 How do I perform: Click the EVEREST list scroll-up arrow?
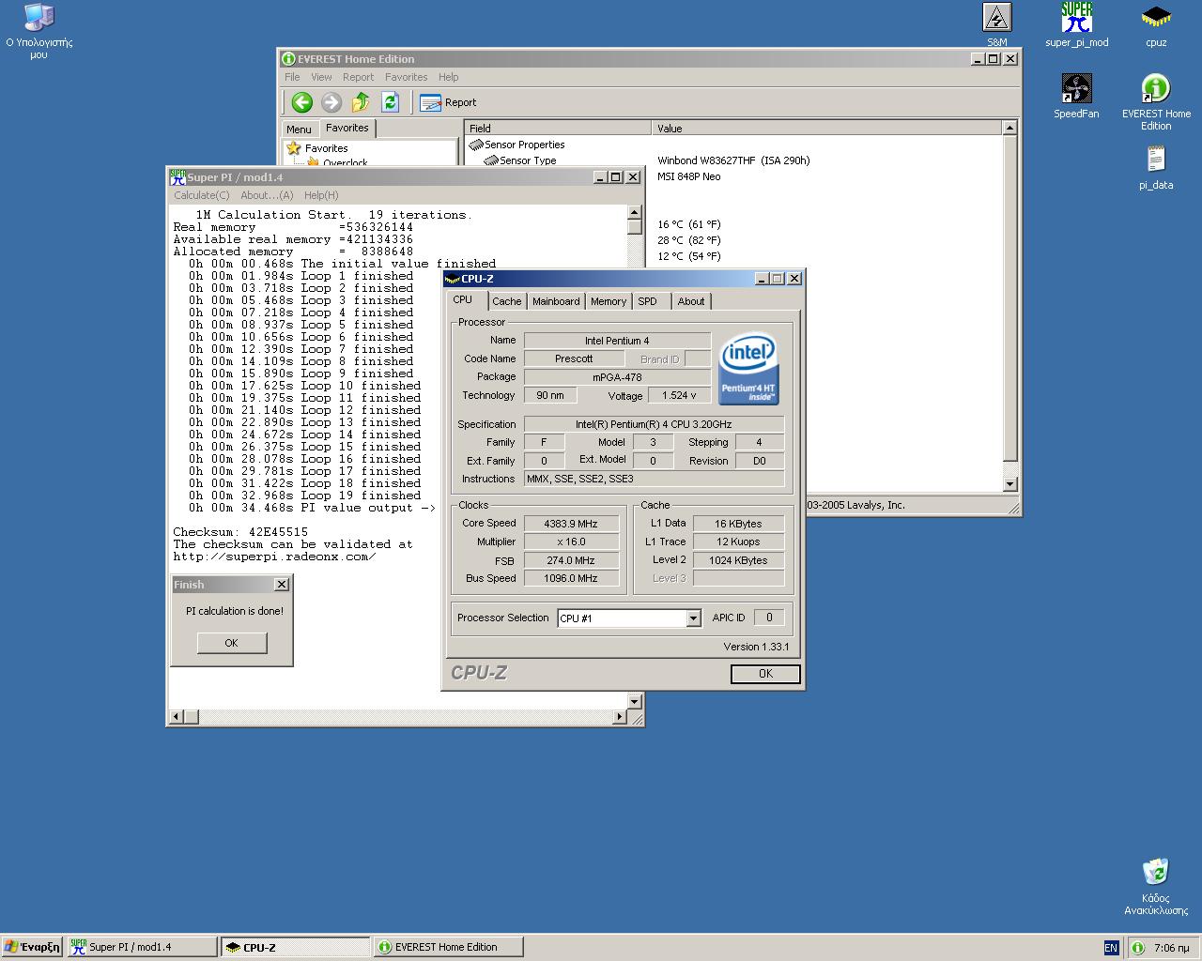pos(1009,128)
